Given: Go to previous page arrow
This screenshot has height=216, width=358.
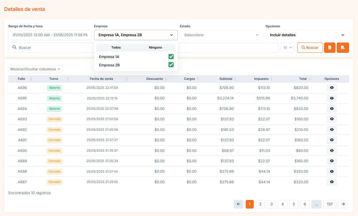Looking at the screenshot, I should point(238,204).
